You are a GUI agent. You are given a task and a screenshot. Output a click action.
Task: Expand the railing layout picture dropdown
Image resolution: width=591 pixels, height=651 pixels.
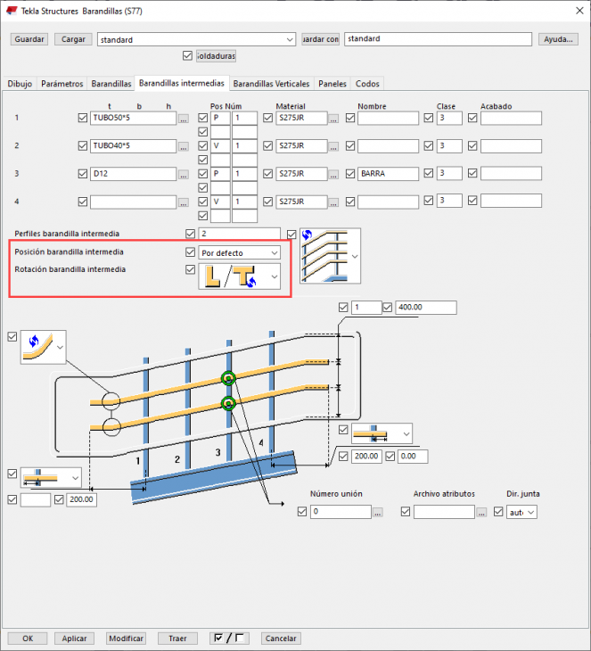coord(355,257)
